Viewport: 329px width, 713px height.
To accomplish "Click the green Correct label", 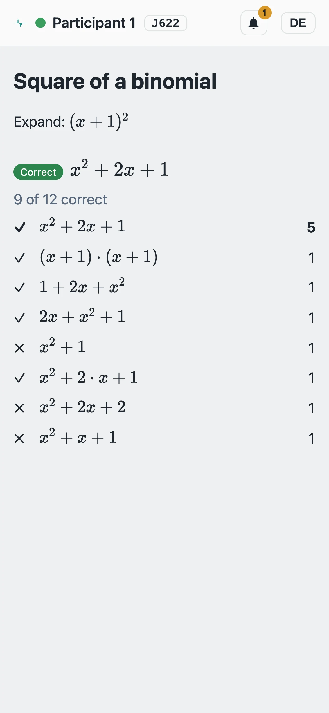I will point(38,172).
